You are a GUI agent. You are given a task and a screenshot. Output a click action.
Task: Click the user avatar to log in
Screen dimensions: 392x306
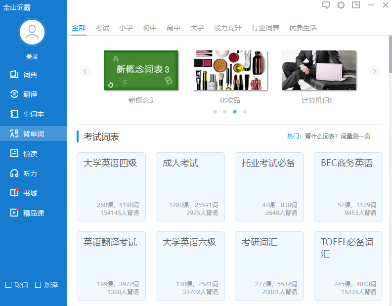[x=32, y=32]
